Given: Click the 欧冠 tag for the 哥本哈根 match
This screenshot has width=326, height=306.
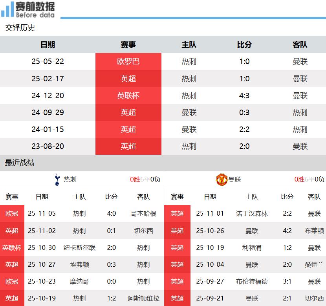Looking at the screenshot, I should (x=12, y=214).
